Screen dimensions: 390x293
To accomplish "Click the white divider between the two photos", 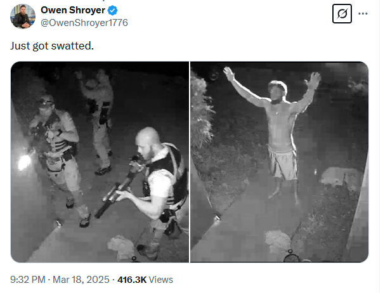I will click(190, 162).
